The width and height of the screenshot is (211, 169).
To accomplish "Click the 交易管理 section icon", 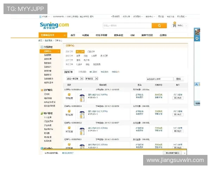I will [42, 47].
